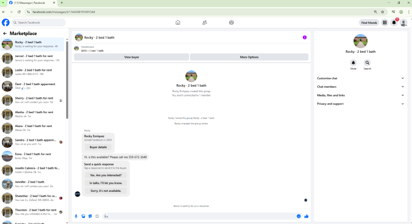Go back using the Marketplace arrow

point(5,33)
